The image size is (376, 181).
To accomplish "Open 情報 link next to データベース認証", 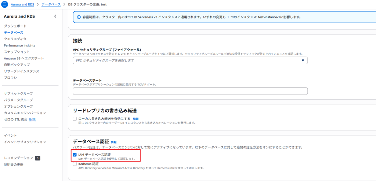I will 114,142.
